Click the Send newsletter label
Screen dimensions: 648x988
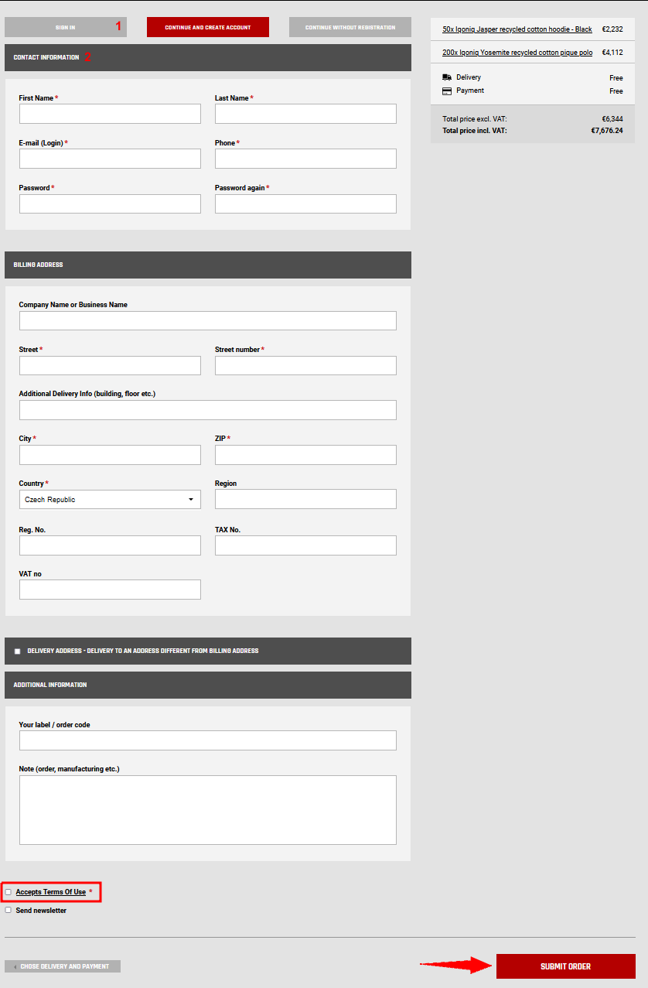[41, 911]
